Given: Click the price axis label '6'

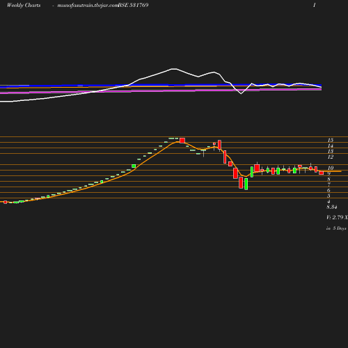Looking at the screenshot, I should tap(329, 190).
